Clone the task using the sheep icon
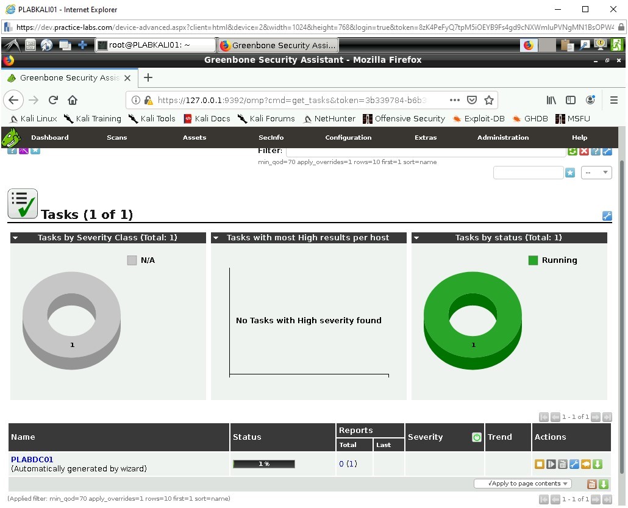The width and height of the screenshot is (628, 508). [586, 463]
